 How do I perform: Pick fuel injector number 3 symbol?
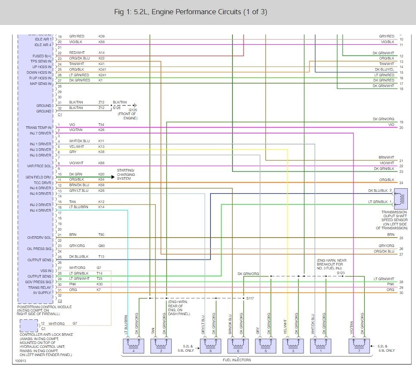click(293, 346)
